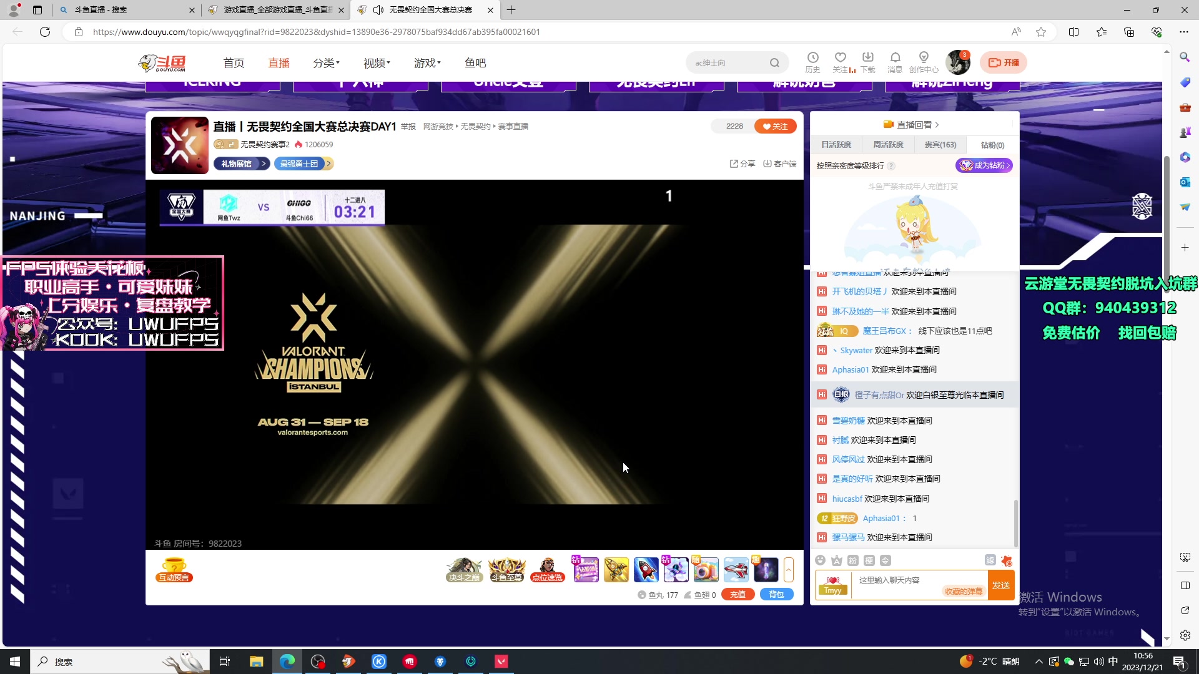Click the browser address bar URL
The width and height of the screenshot is (1199, 674).
[317, 32]
